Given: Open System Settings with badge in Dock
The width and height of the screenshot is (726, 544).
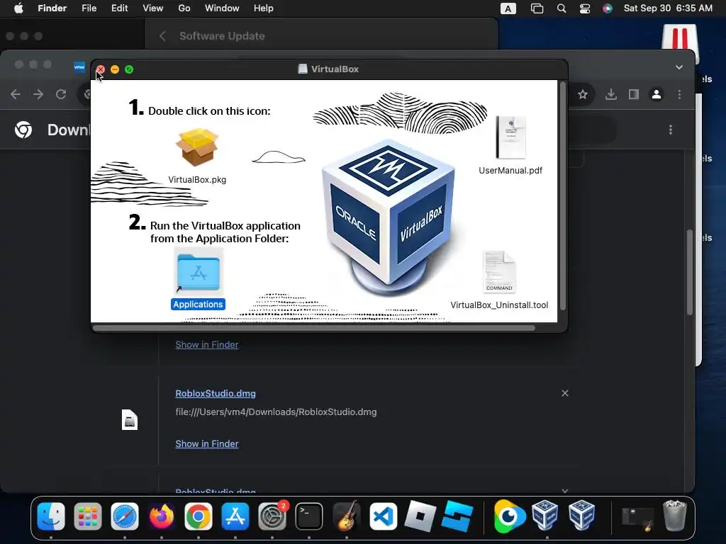Looking at the screenshot, I should (x=272, y=516).
